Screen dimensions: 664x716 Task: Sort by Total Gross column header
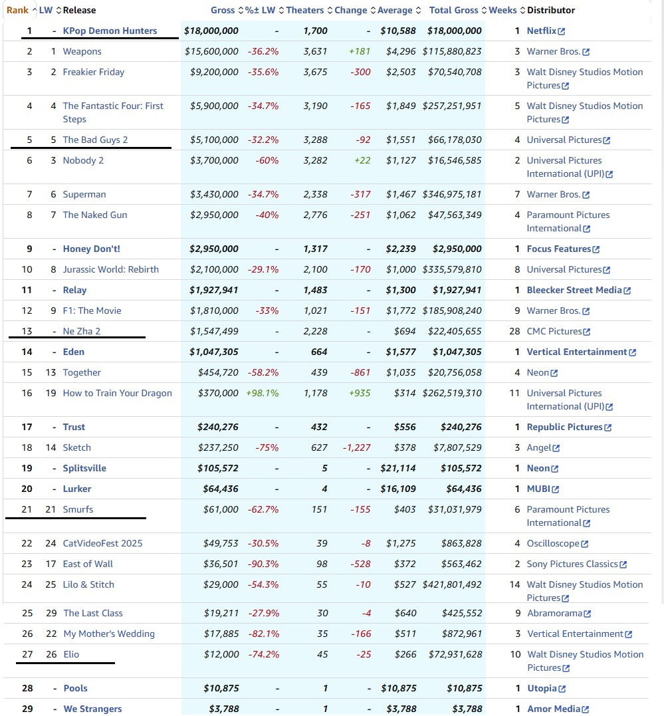click(x=458, y=10)
